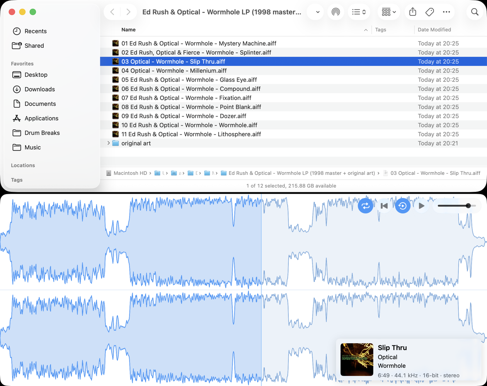Click 03 Slip Thru.aiff in path bar
This screenshot has width=487, height=386.
pos(432,173)
